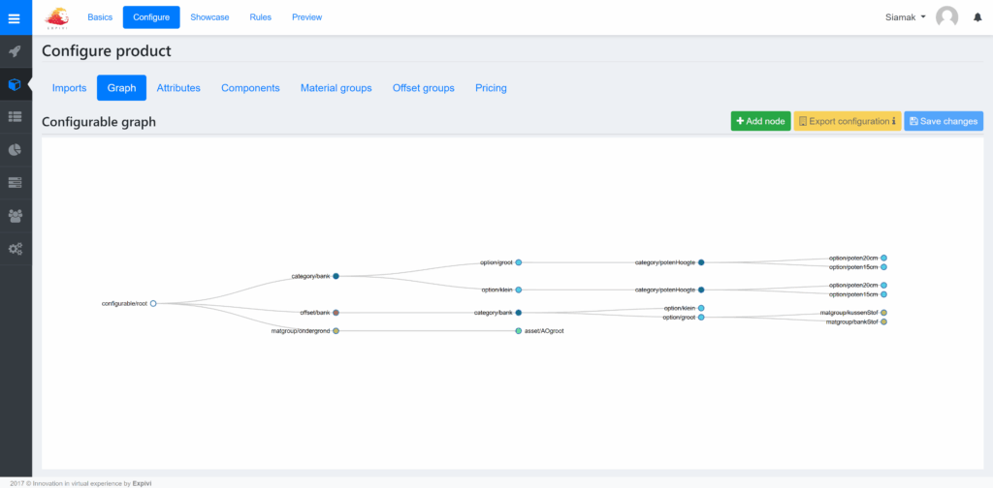Open the Attributes tab
Image resolution: width=993 pixels, height=488 pixels.
(x=178, y=88)
